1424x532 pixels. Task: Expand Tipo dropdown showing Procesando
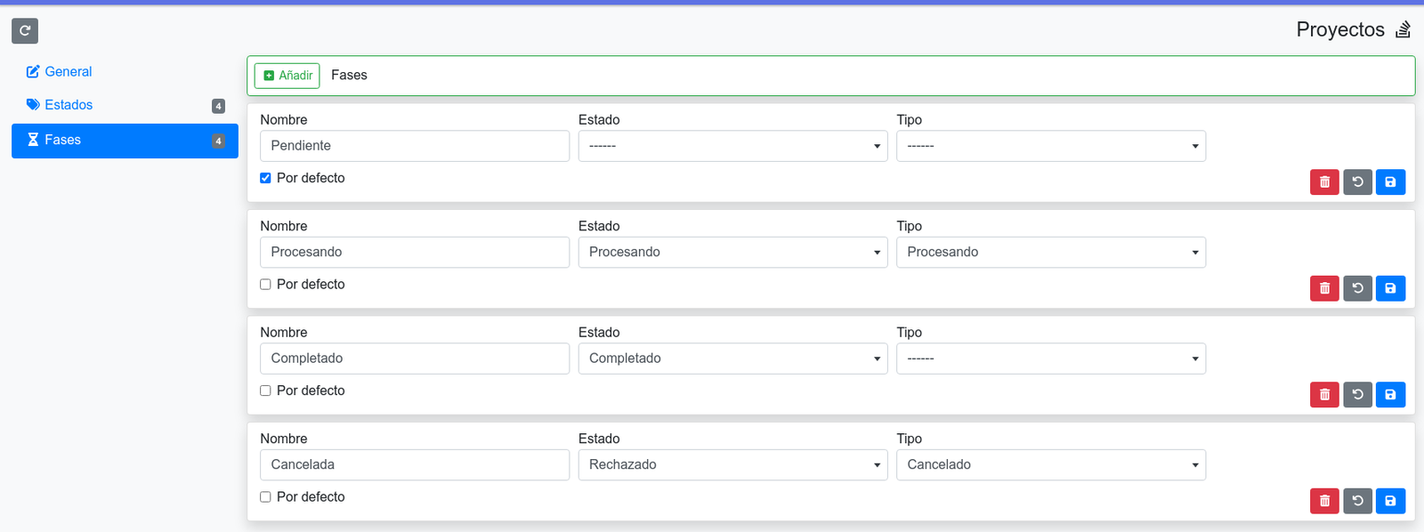click(x=1050, y=252)
